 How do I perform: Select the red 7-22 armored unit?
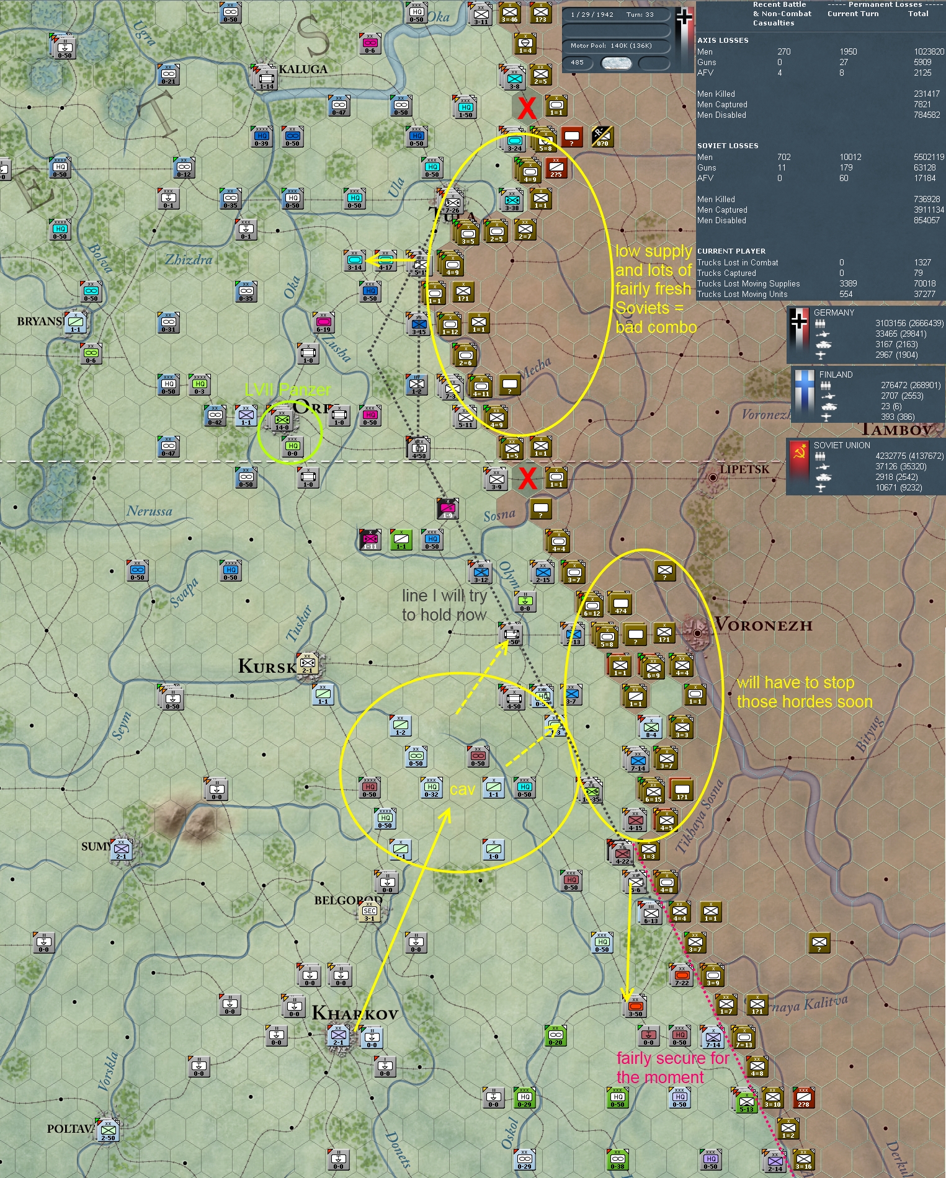[x=682, y=976]
